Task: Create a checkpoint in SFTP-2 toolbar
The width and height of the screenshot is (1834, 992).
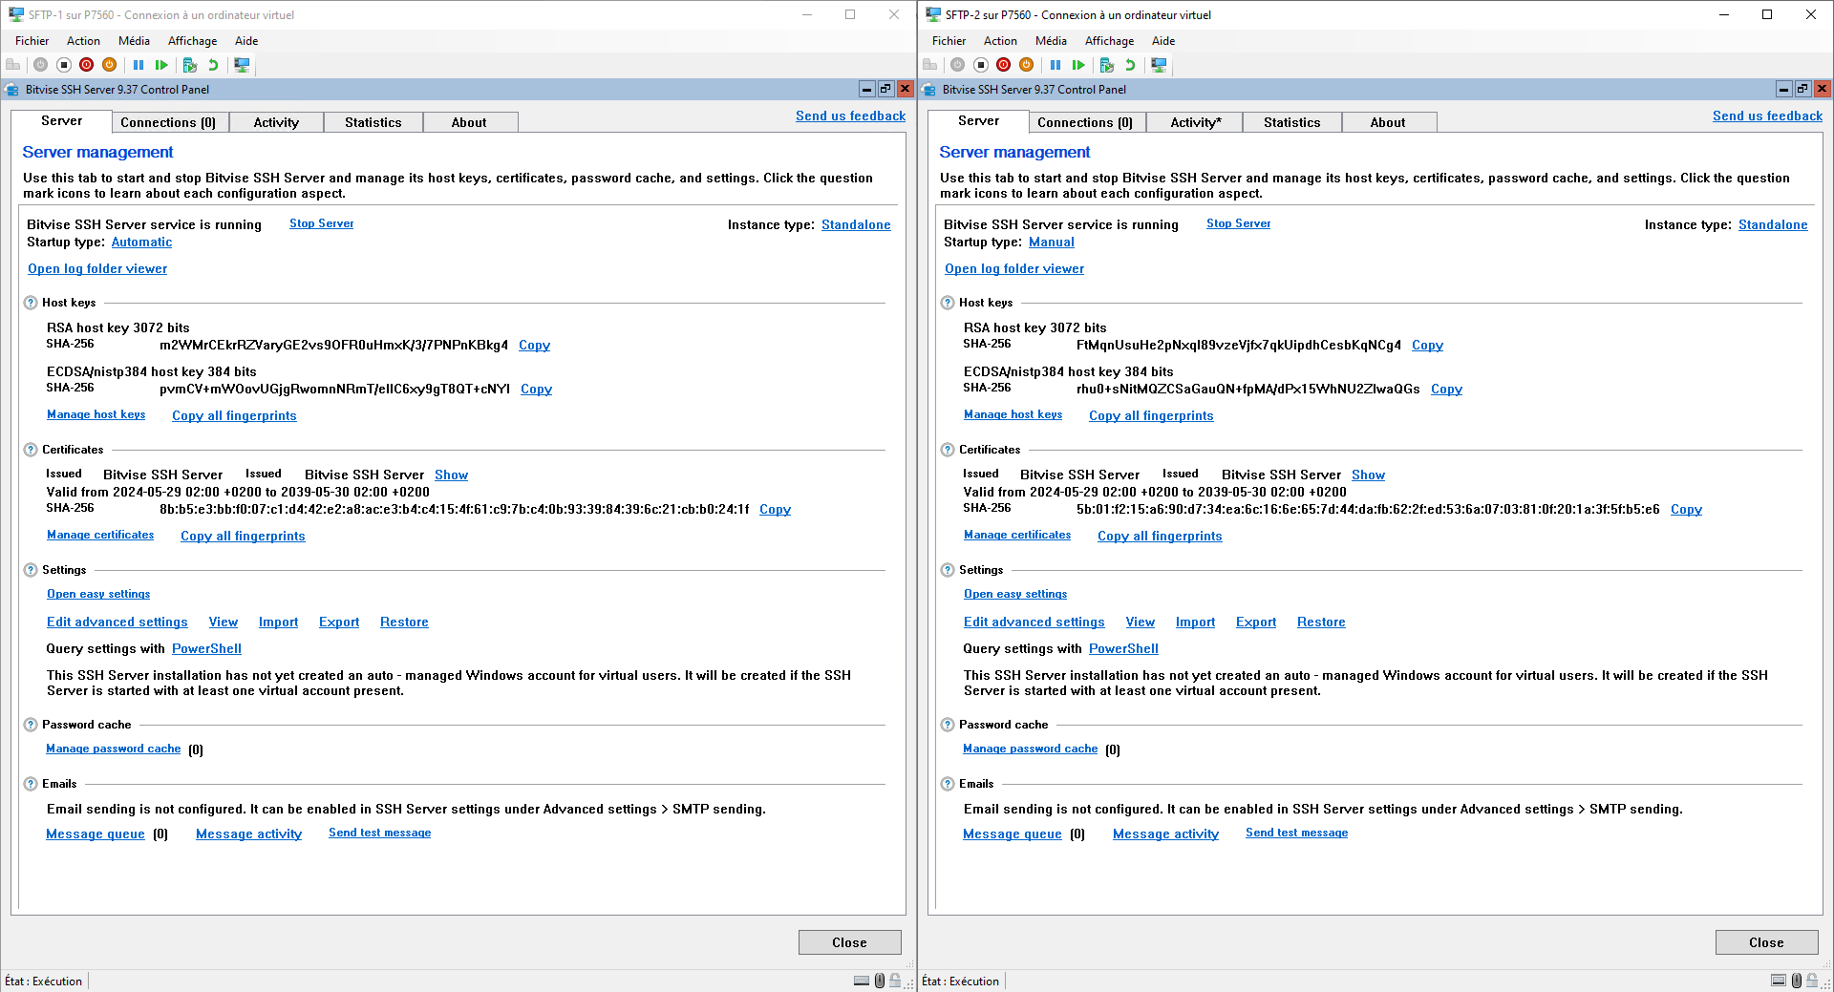Action: 1107,65
